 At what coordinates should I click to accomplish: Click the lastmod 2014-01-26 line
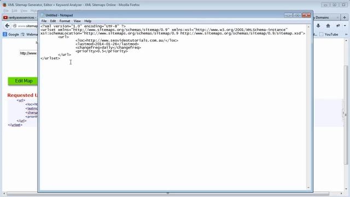pos(107,44)
